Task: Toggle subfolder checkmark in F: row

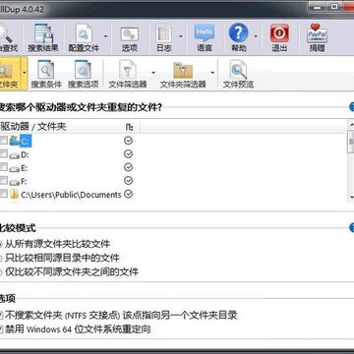Action: click(129, 181)
